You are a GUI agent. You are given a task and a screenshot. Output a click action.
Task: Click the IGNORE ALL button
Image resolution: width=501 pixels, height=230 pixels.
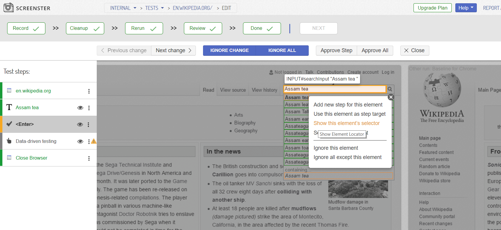pyautogui.click(x=282, y=50)
